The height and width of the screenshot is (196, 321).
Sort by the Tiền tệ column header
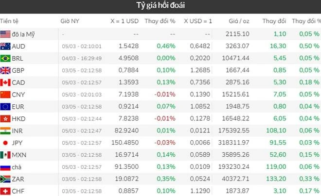(x=10, y=21)
